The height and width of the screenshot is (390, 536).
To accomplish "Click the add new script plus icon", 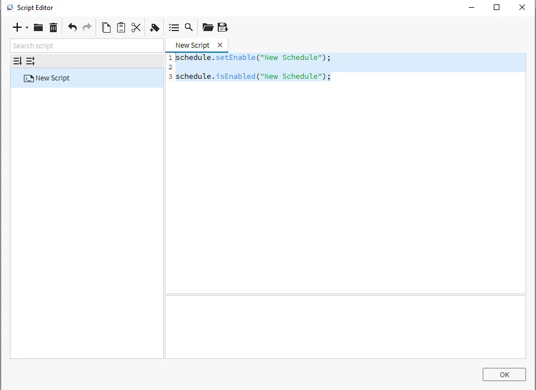I will (17, 27).
